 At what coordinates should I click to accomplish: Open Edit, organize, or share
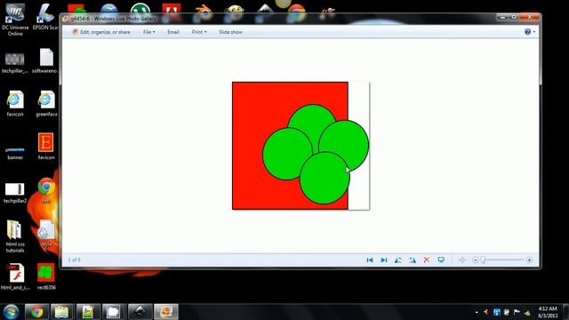tap(101, 32)
